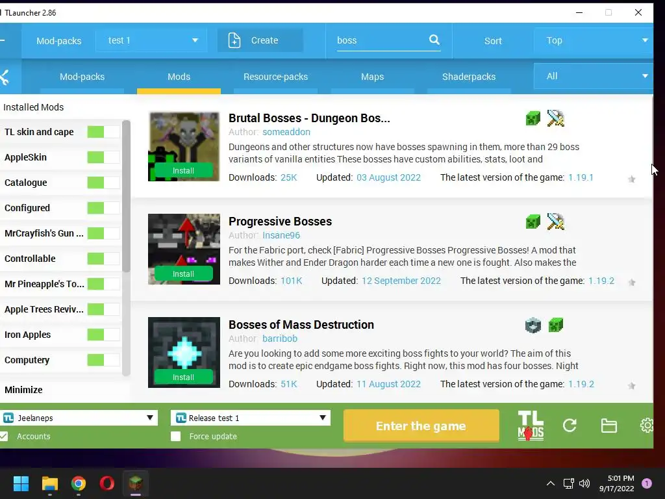Click green creeper icon on Bosses of Mass Destruction
The image size is (665, 499).
556,325
